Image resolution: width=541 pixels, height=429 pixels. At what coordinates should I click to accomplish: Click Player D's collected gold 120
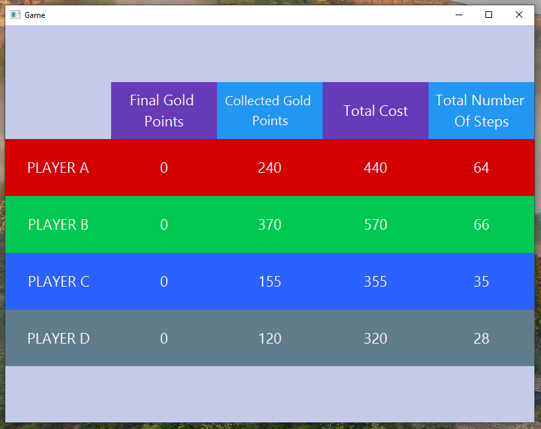[270, 339]
